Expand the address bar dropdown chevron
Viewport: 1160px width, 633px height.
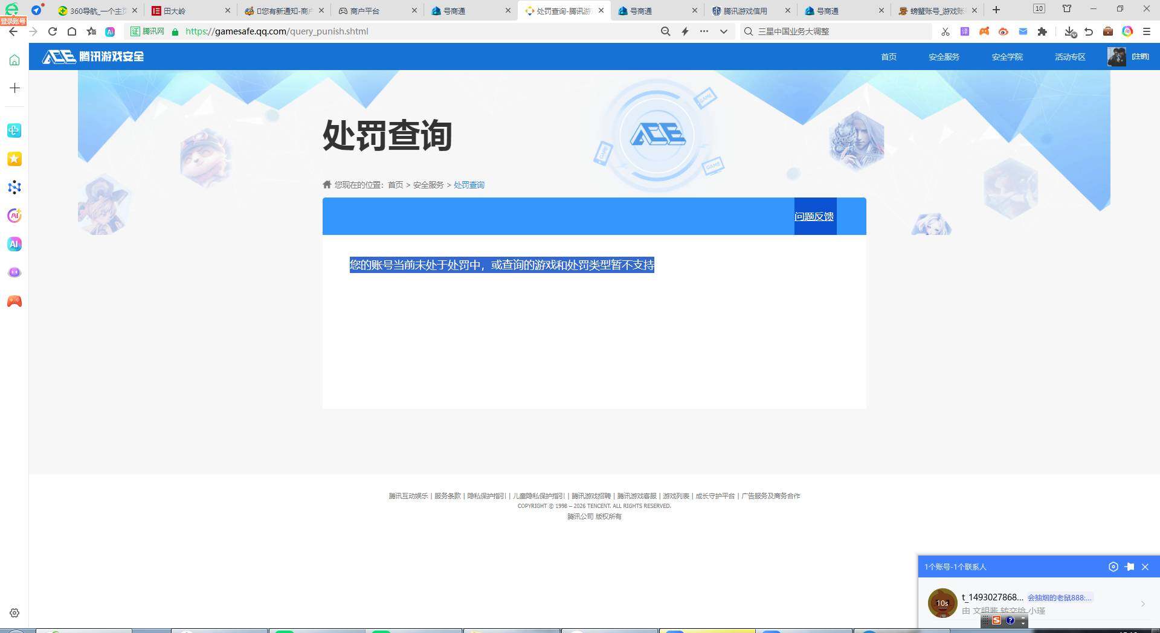tap(723, 31)
